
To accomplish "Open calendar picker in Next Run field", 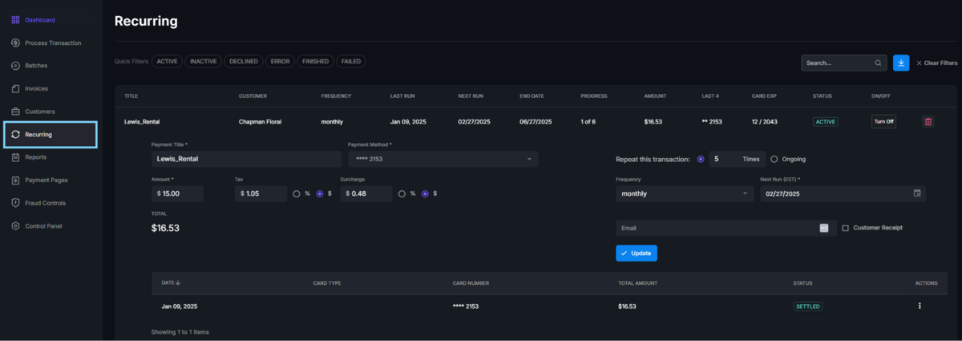I will click(917, 193).
